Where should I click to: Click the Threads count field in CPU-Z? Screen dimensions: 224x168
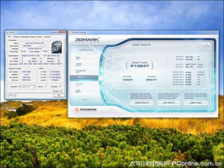click(60, 86)
